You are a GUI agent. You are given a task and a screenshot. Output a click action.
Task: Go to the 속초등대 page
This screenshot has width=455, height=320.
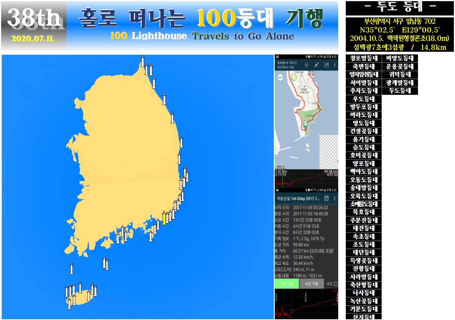point(364,237)
